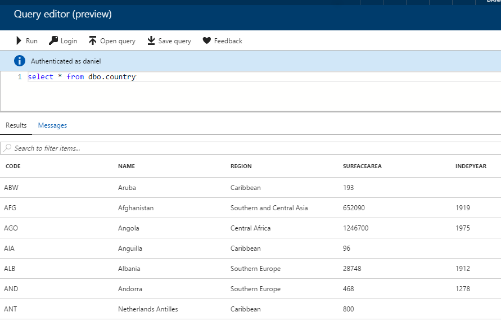Click the NAME column header
This screenshot has width=501, height=321.
coord(127,166)
